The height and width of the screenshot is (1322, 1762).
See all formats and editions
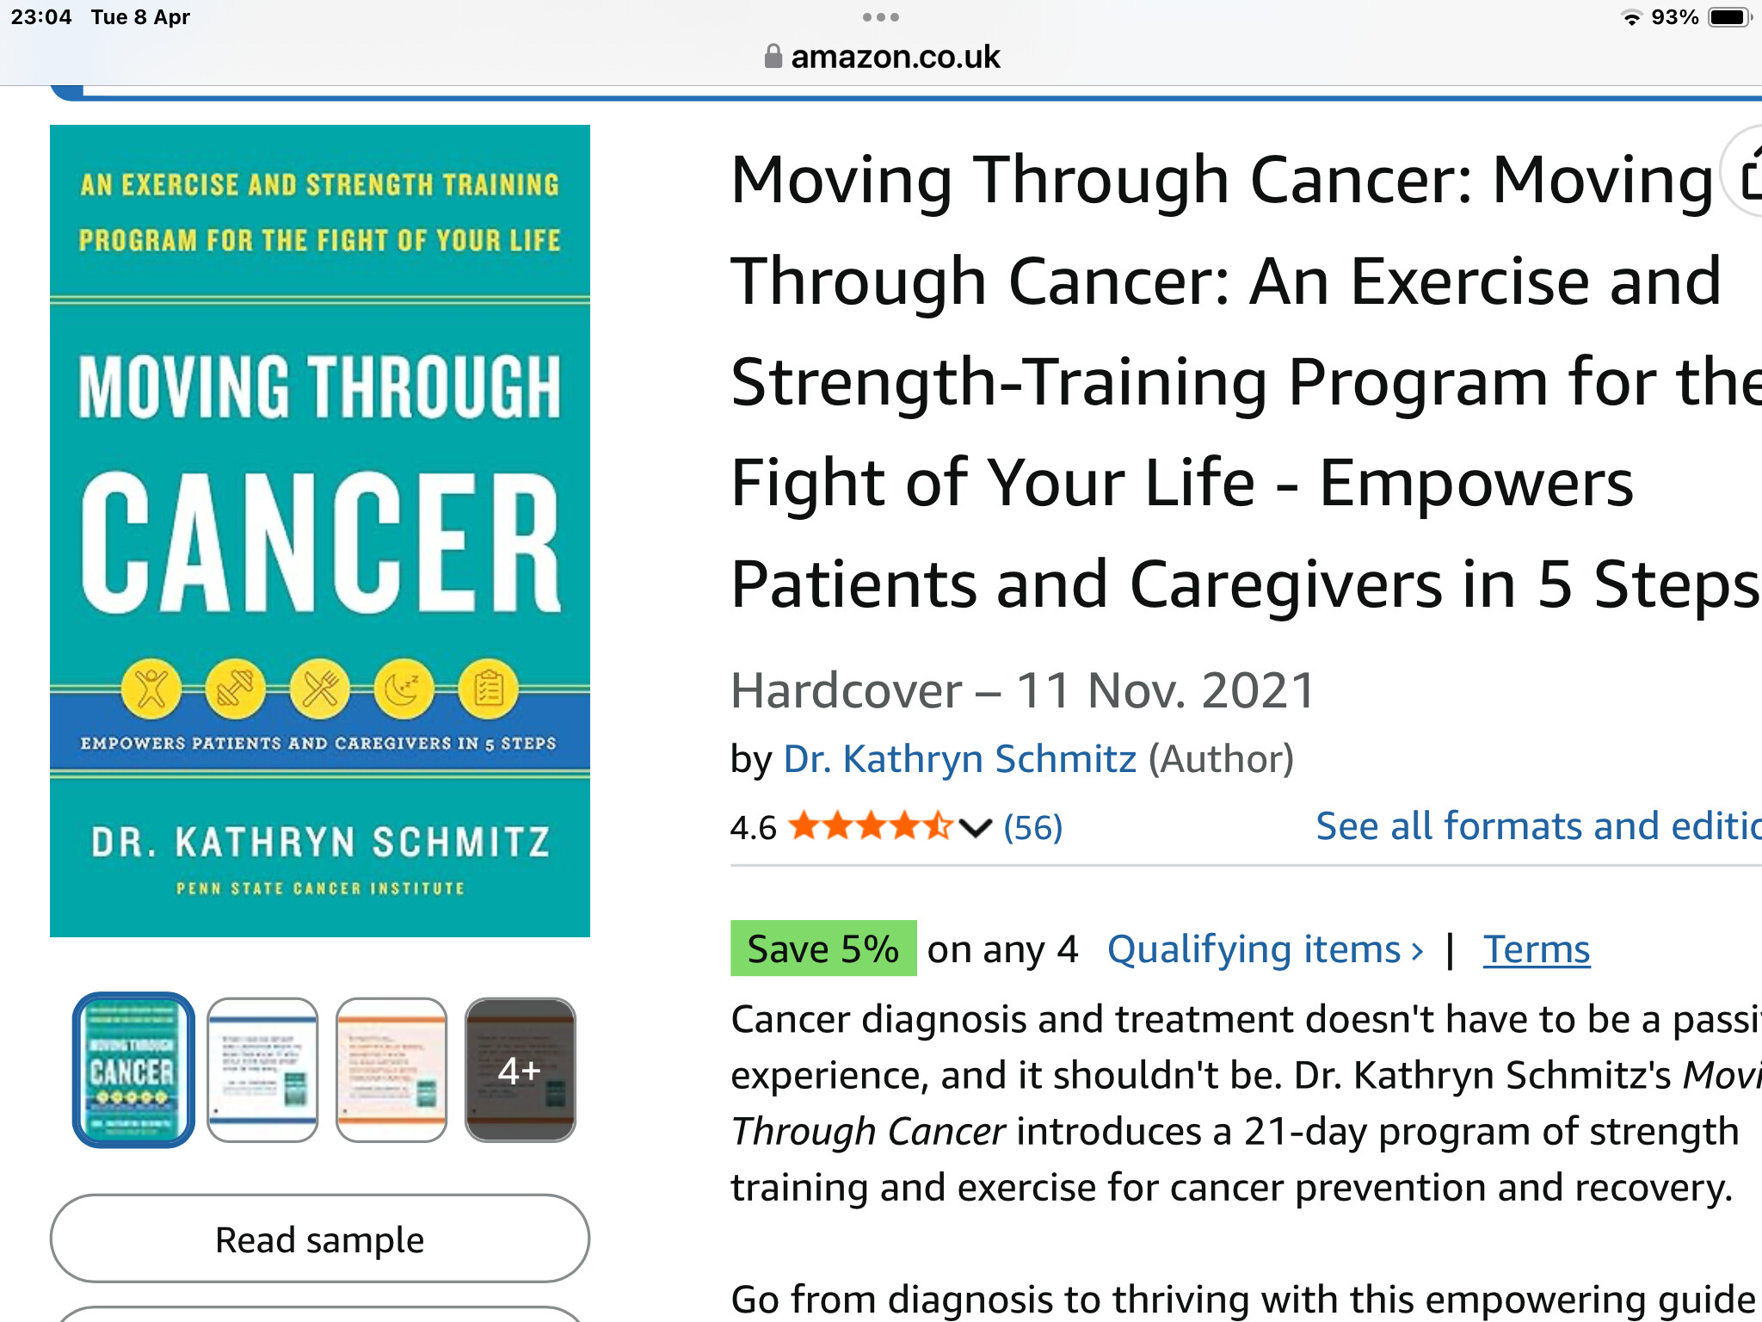(x=1538, y=826)
